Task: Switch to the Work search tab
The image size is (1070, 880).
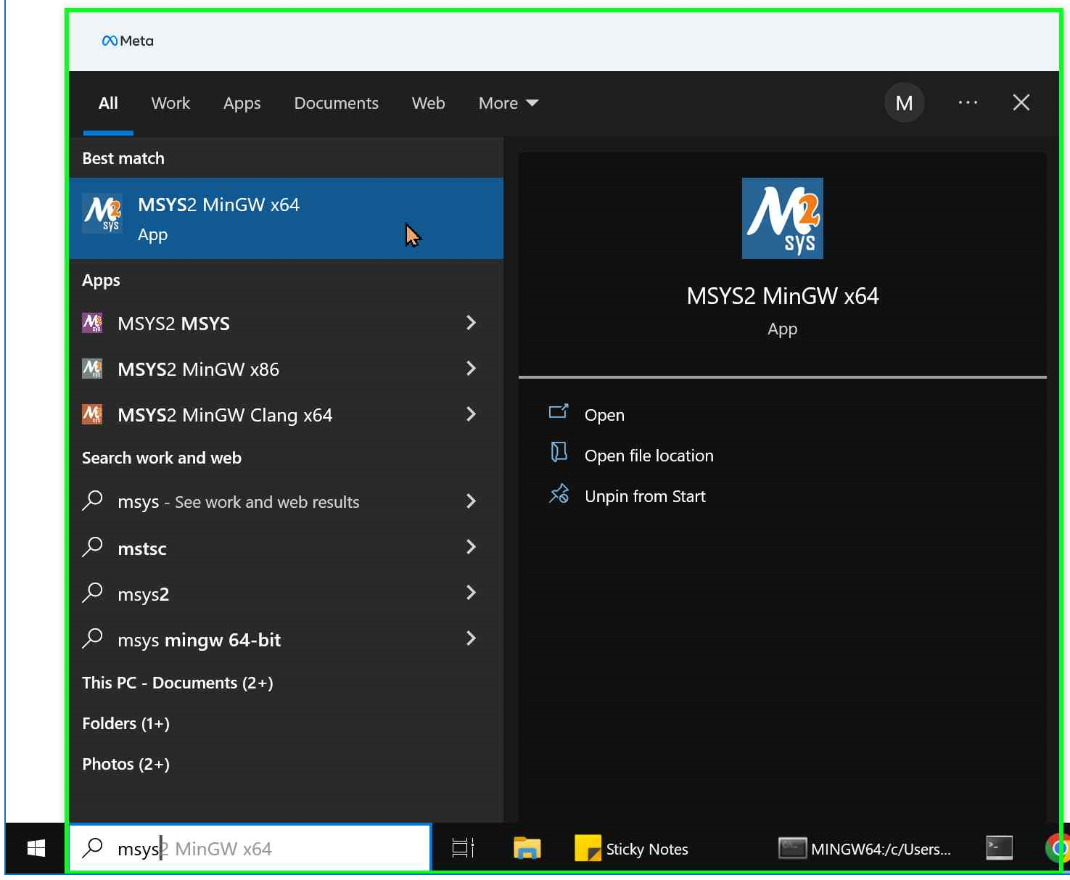Action: coord(170,103)
